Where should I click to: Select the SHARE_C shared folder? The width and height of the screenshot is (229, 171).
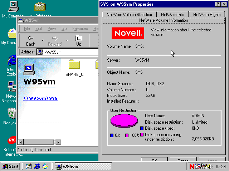tap(74, 68)
